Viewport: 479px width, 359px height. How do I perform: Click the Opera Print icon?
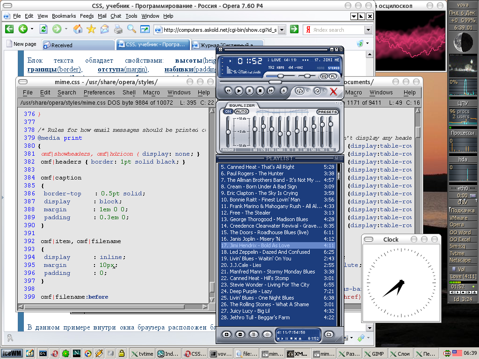(118, 29)
